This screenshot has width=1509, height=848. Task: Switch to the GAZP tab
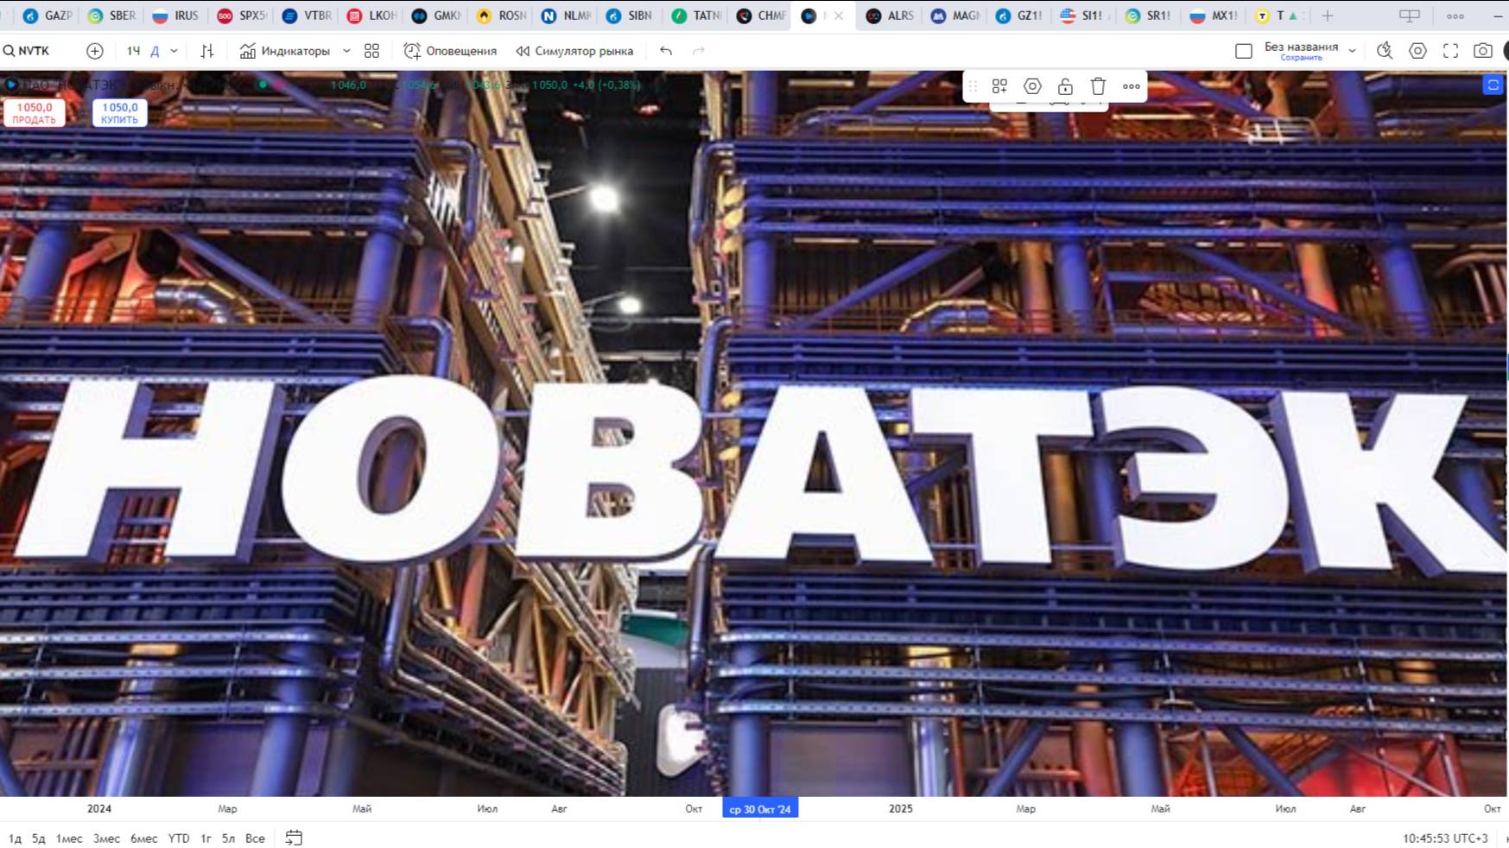click(x=47, y=16)
